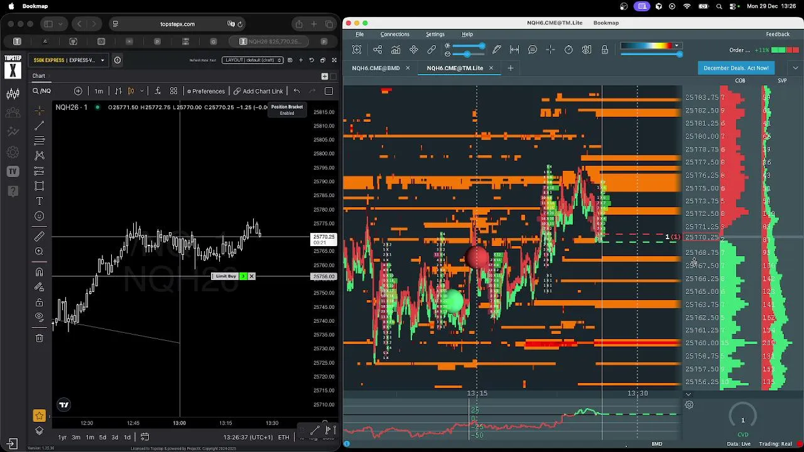
Task: Click the log out icon at bottom left
Action: point(13,443)
